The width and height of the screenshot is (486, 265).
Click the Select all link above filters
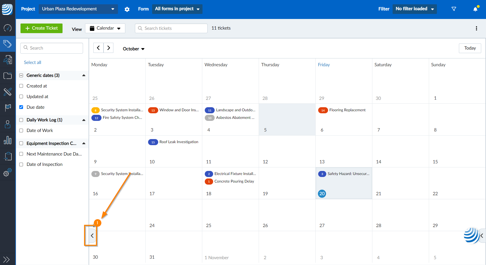tap(32, 62)
